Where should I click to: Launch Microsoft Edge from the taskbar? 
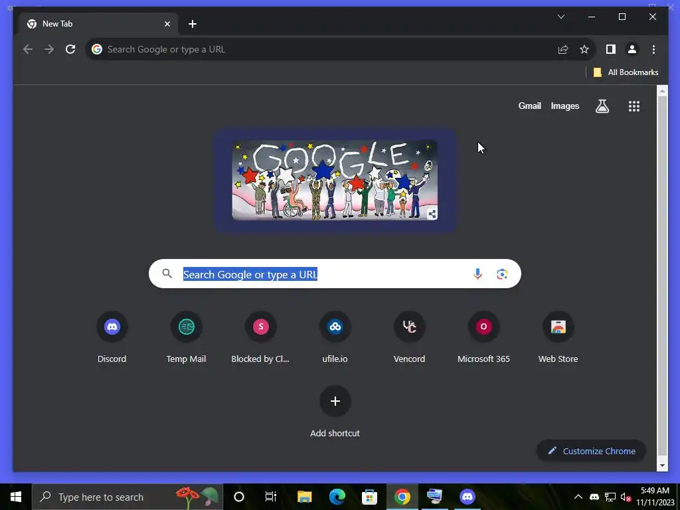pos(337,497)
